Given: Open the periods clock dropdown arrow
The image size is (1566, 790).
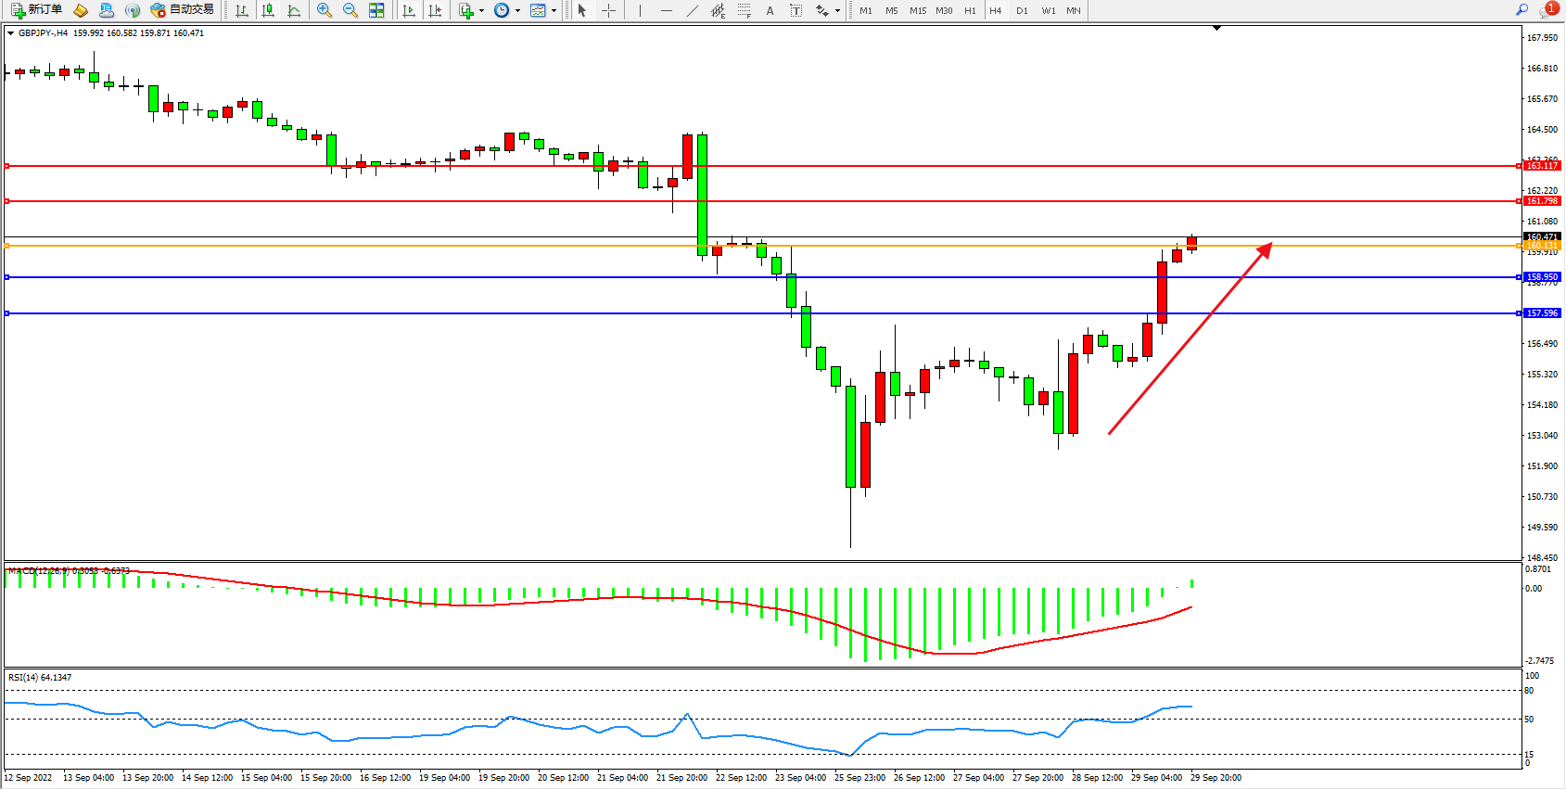Looking at the screenshot, I should click(x=517, y=11).
